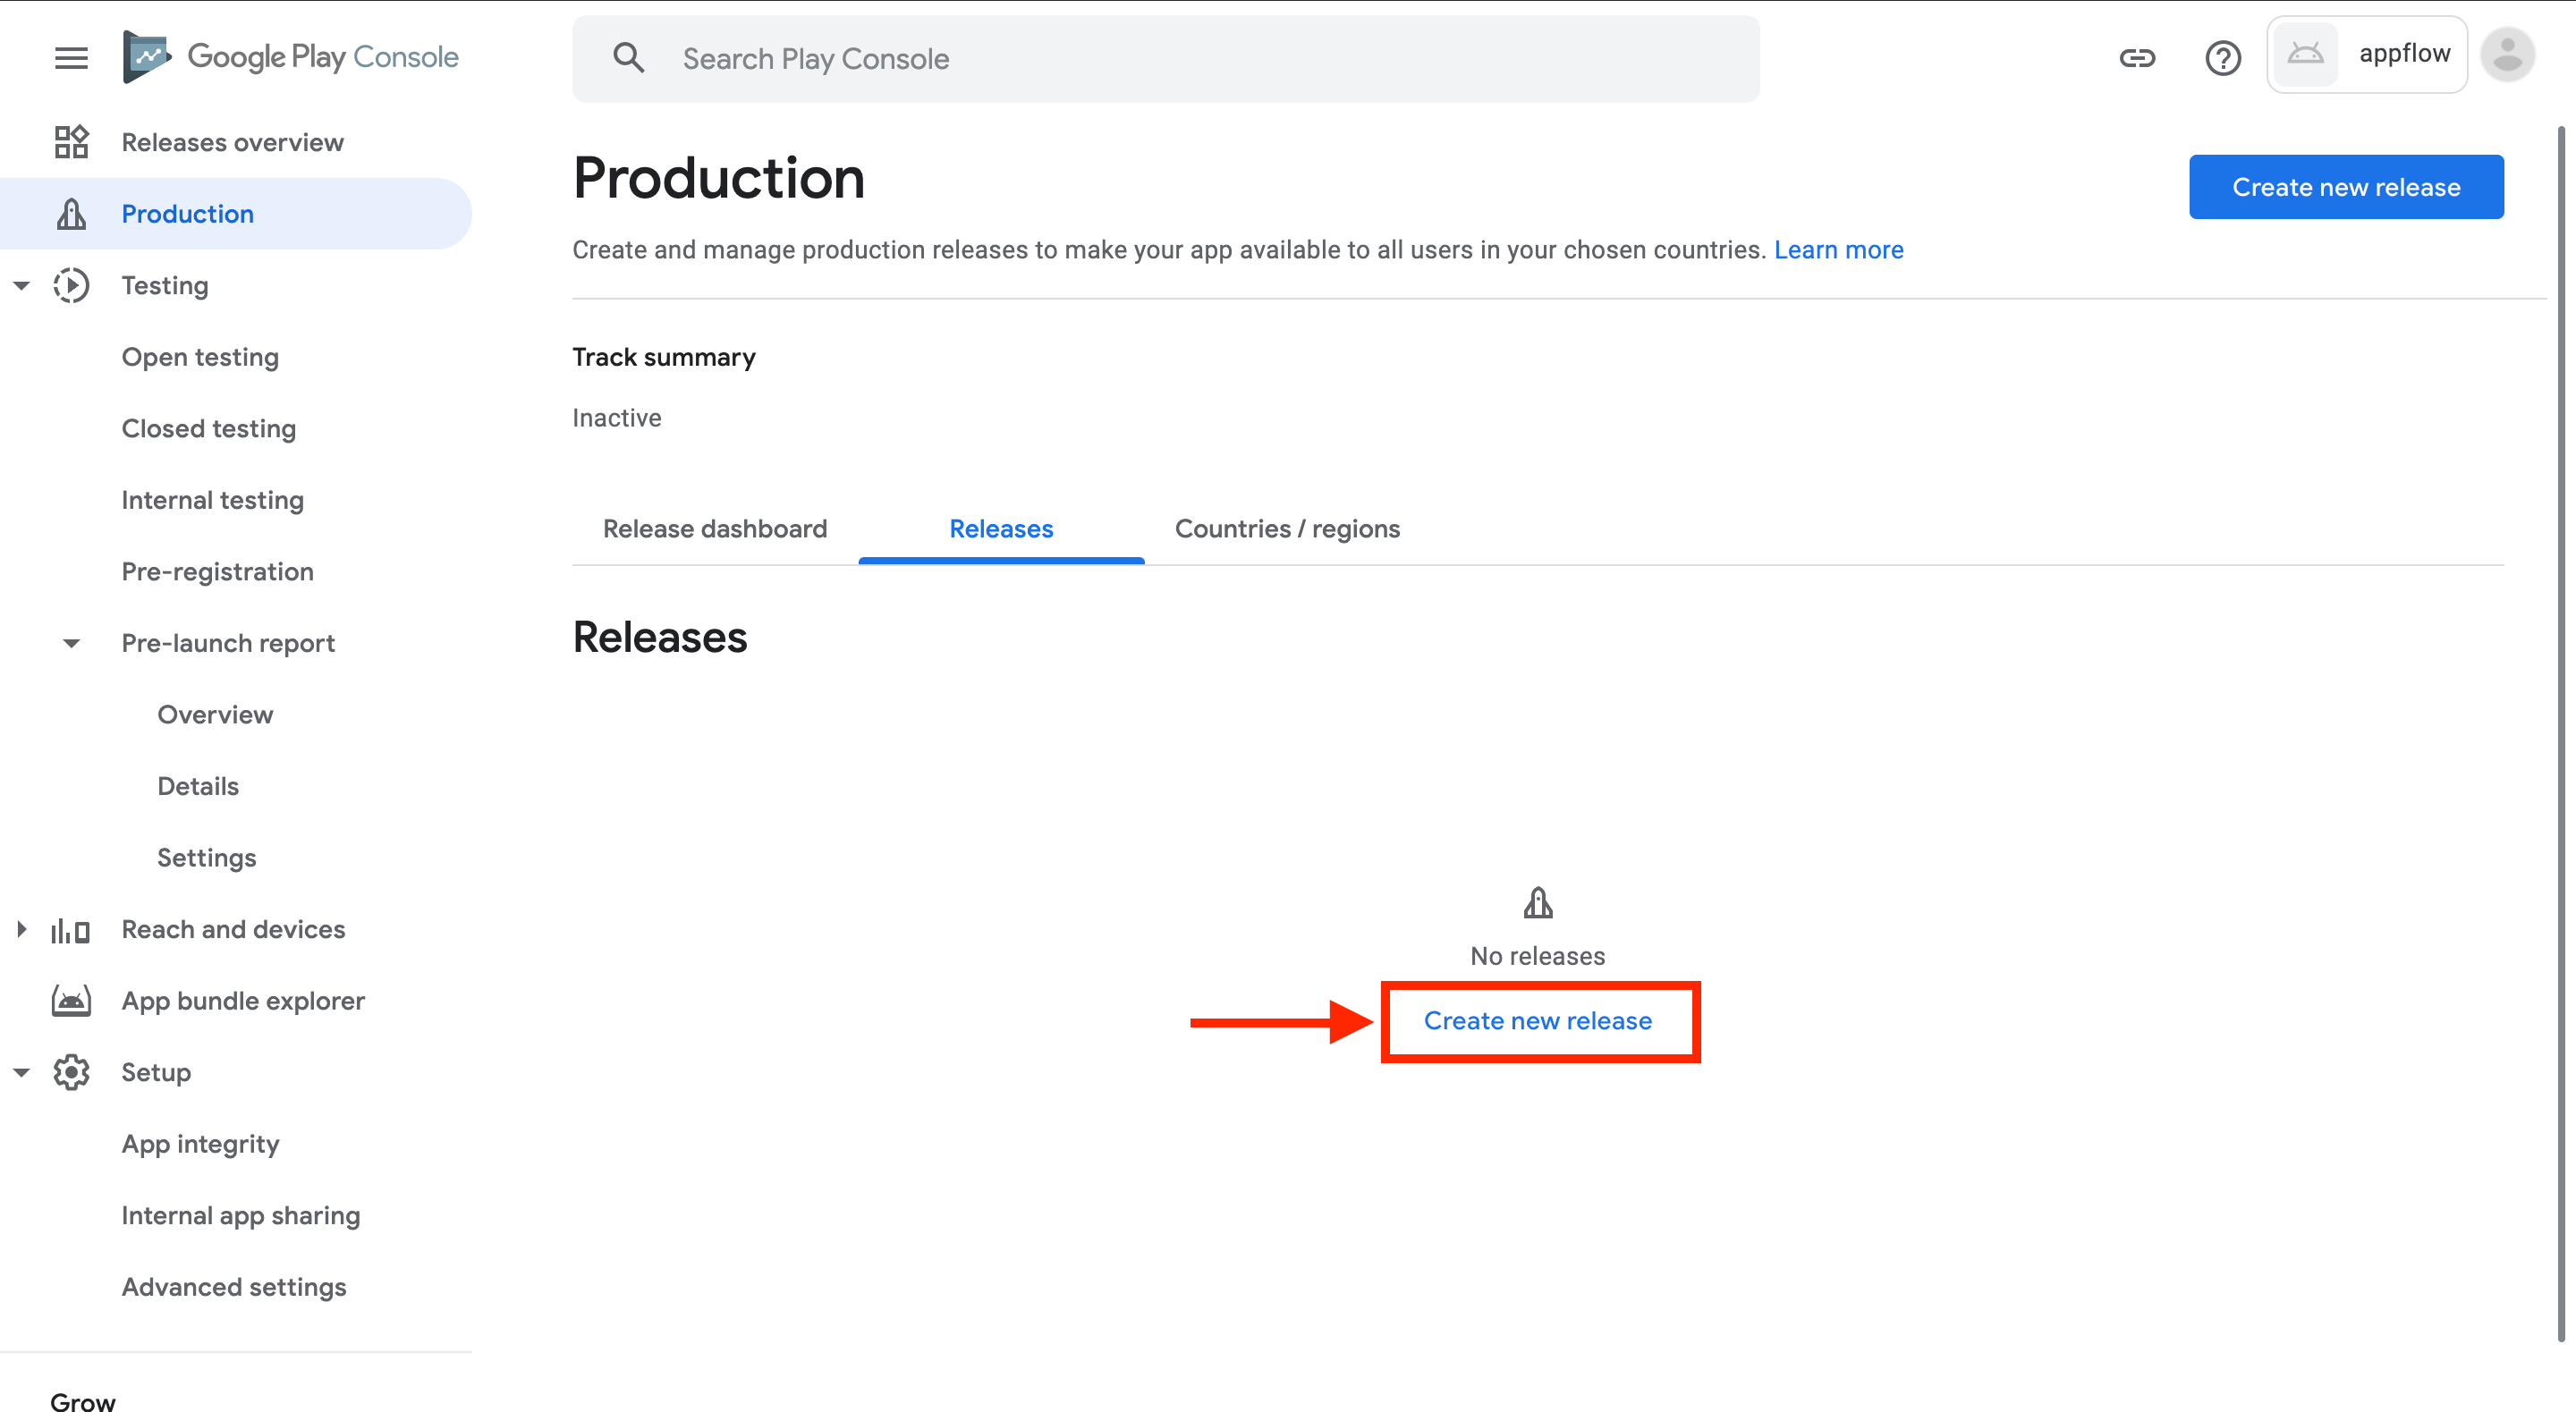Open the help question mark icon

click(x=2222, y=58)
